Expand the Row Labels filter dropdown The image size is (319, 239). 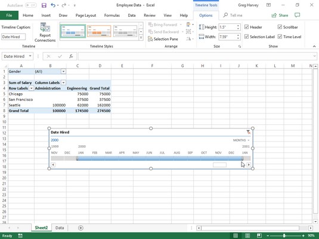tap(32, 88)
